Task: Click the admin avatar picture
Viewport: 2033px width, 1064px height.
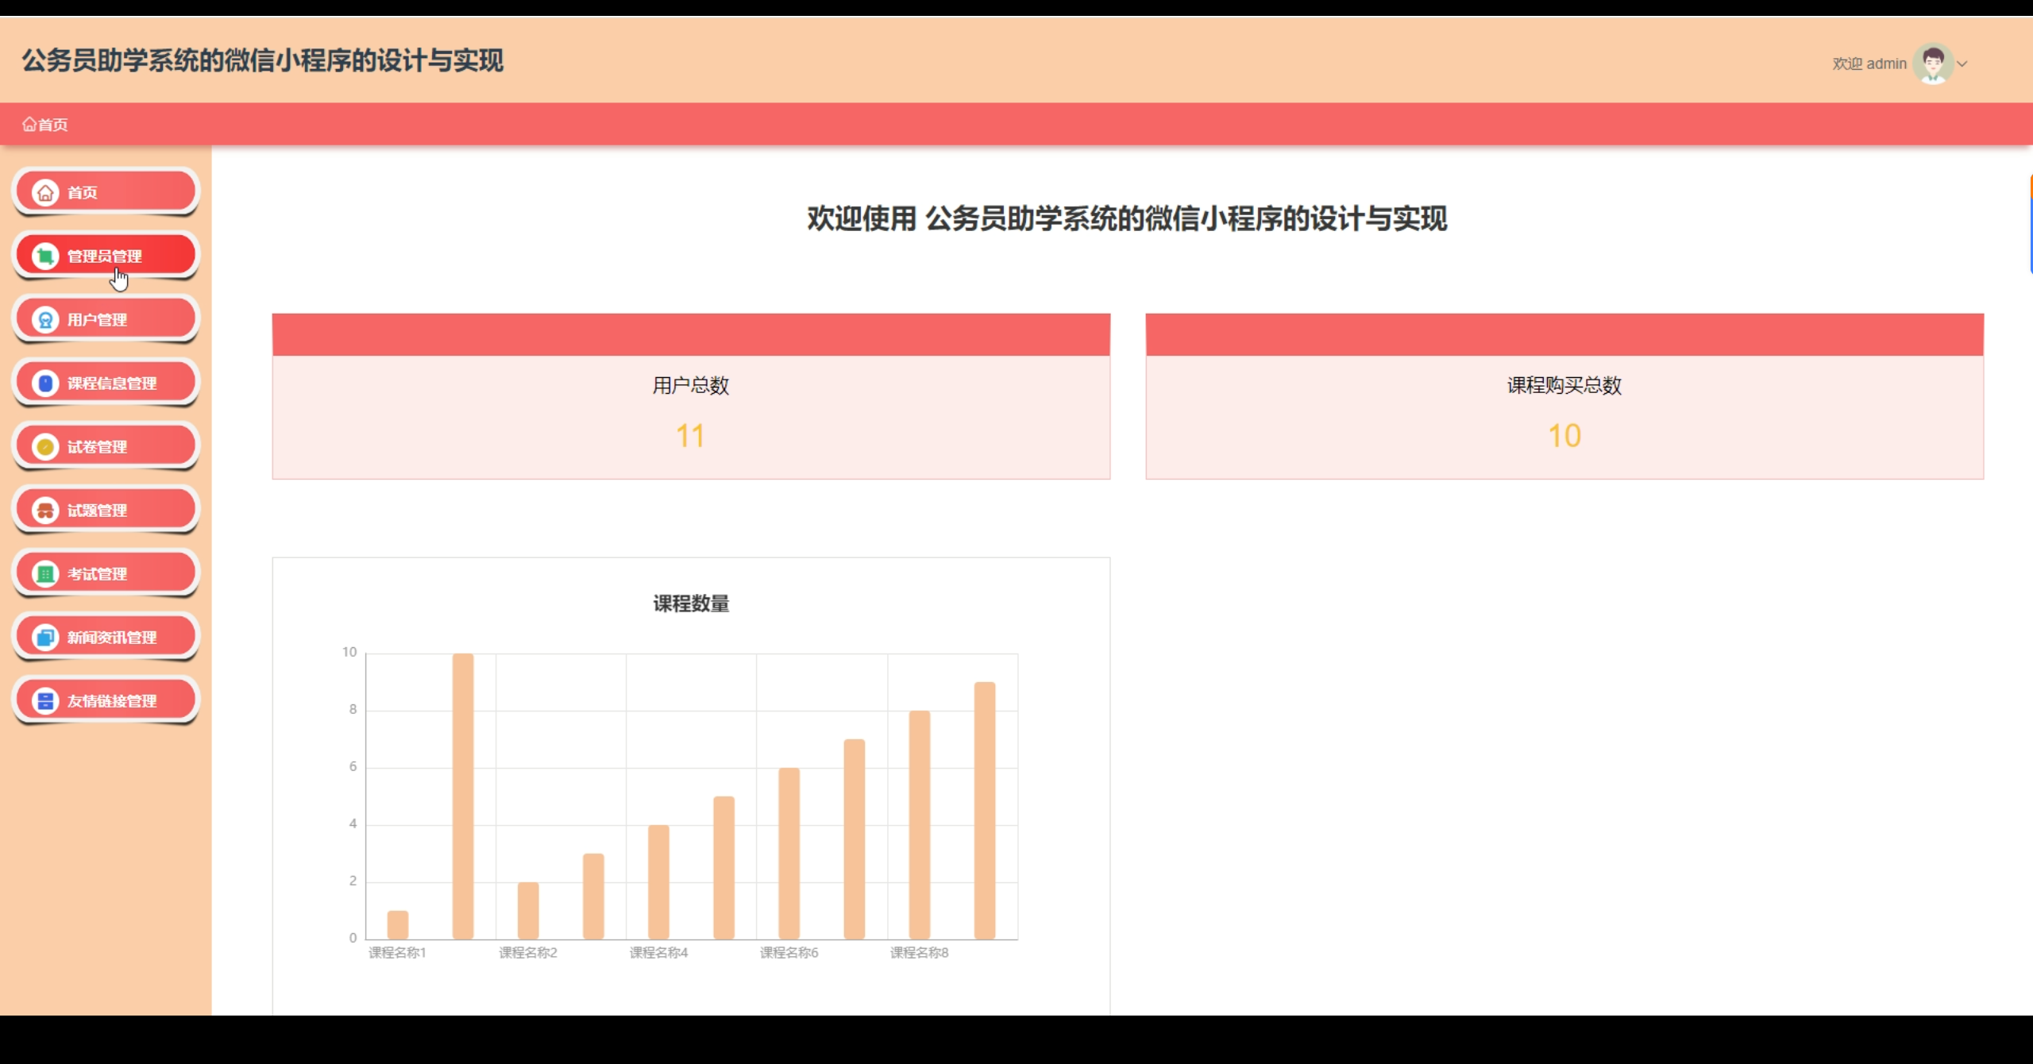Action: [x=1933, y=64]
